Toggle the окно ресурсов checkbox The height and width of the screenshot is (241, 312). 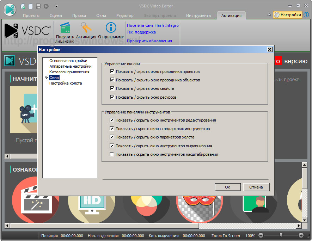coord(112,97)
